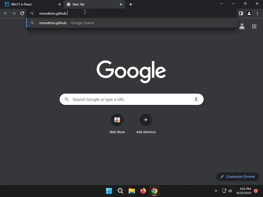
Task: Click the Add shortcut plus tile
Action: [146, 124]
